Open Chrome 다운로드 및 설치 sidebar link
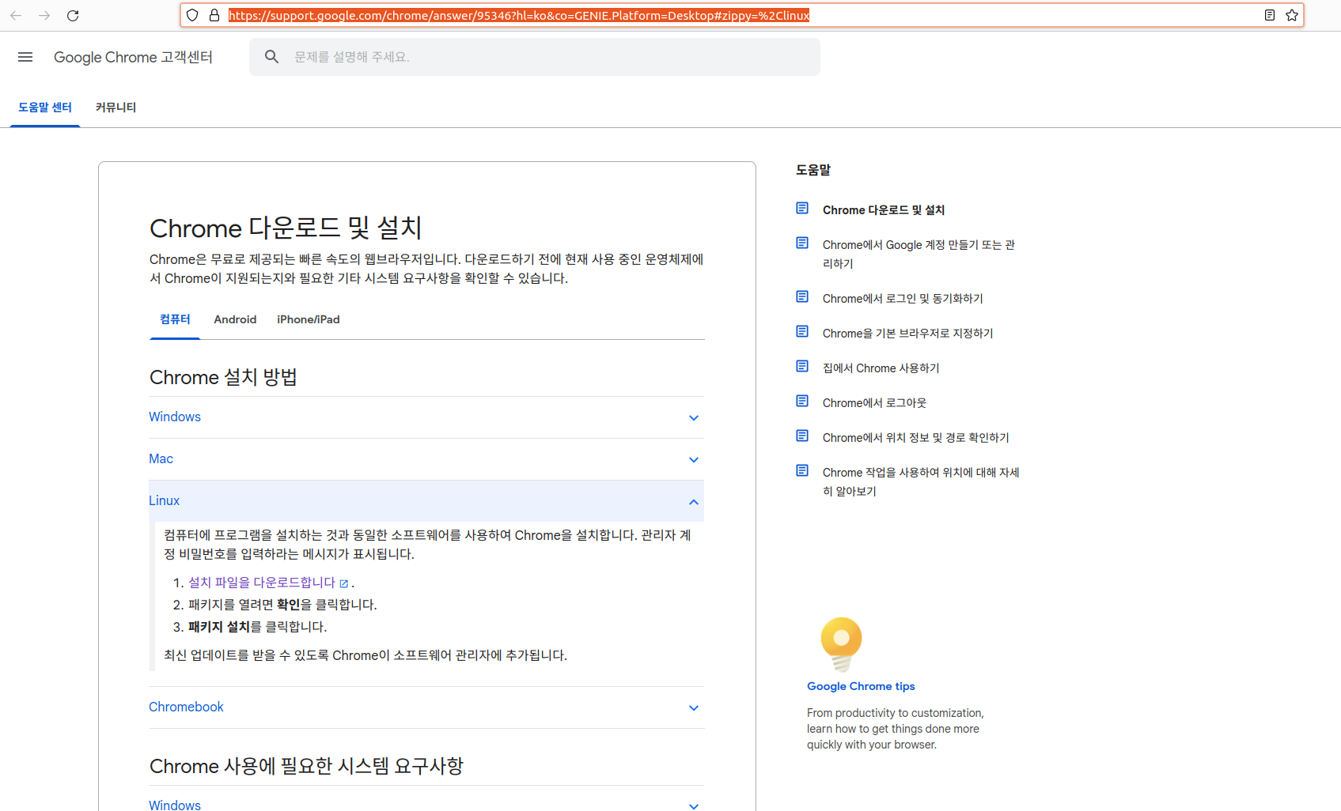The width and height of the screenshot is (1341, 811). 884,210
